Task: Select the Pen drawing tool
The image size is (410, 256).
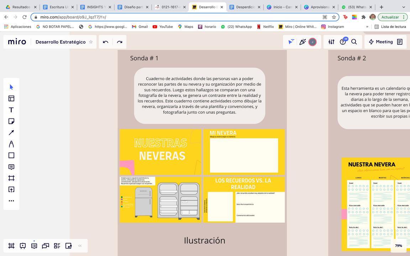Action: (x=11, y=144)
